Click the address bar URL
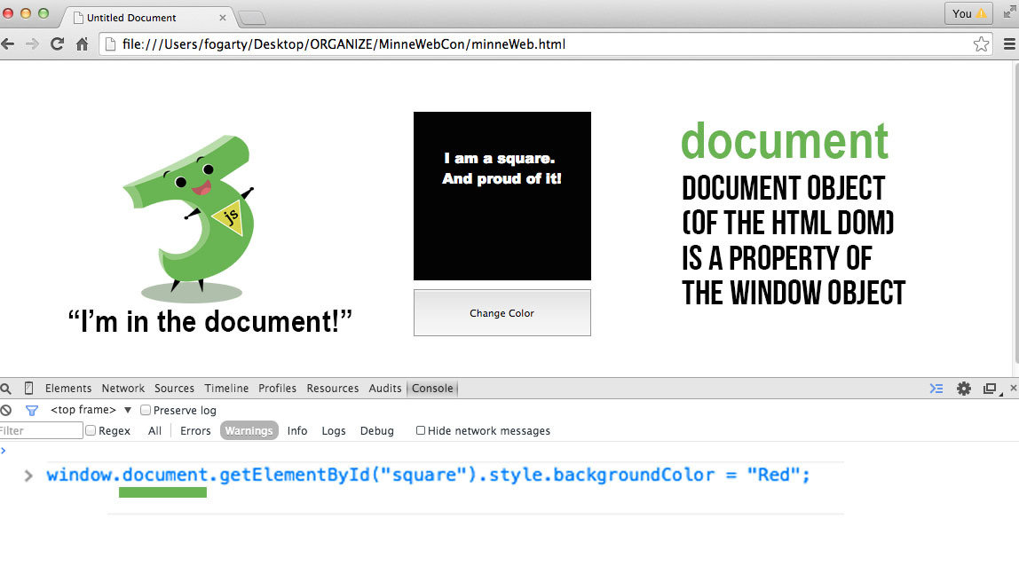1019x574 pixels. pos(344,44)
